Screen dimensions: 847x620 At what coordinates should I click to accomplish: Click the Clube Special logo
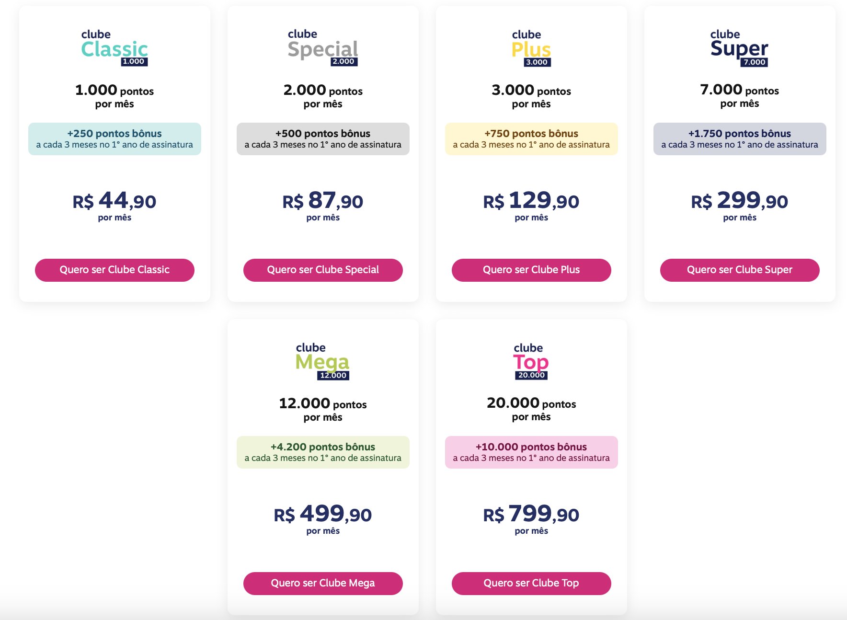click(x=323, y=48)
